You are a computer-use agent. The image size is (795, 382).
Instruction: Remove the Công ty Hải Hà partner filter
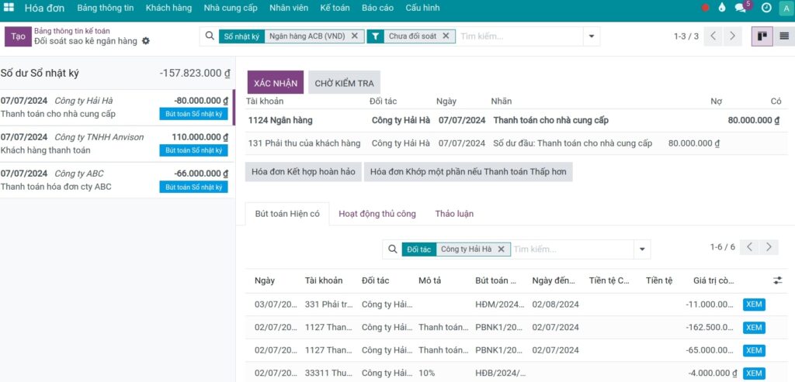click(x=501, y=249)
